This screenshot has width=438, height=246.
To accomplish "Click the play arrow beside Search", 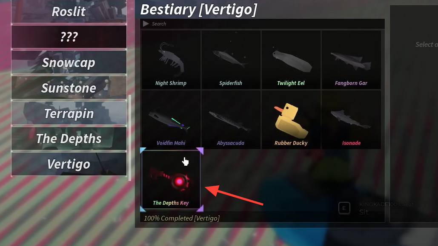I will coord(146,24).
